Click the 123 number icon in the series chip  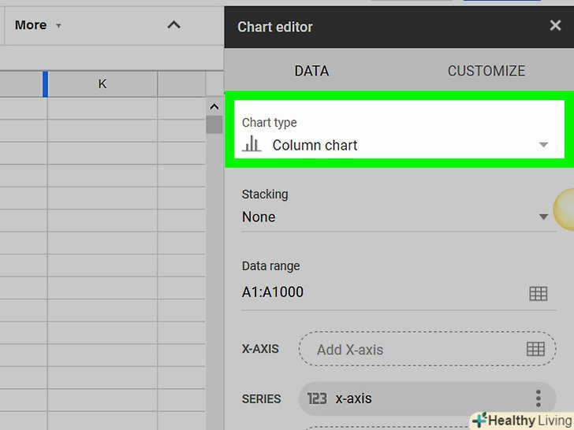point(317,398)
